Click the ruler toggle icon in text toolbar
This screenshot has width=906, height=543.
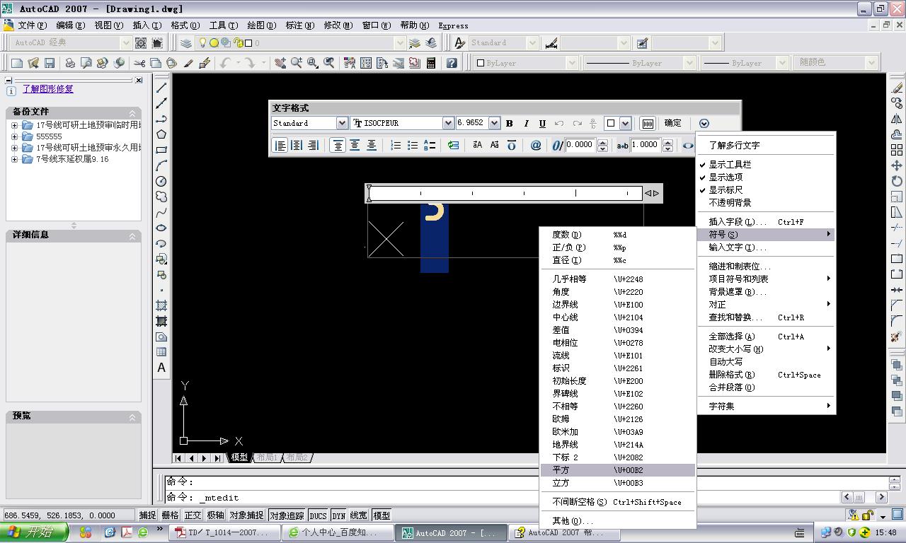(648, 123)
